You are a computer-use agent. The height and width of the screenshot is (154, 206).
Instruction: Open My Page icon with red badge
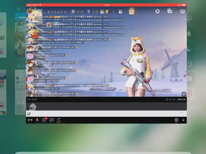44,120
